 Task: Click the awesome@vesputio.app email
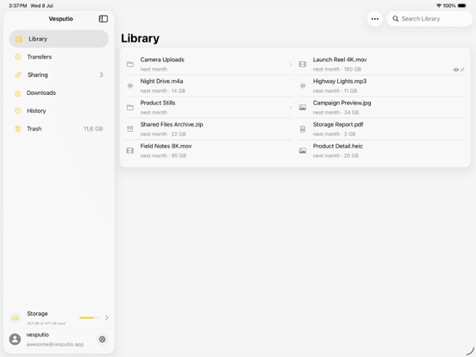pos(55,344)
